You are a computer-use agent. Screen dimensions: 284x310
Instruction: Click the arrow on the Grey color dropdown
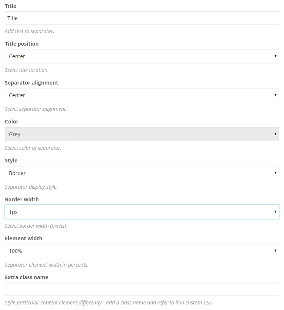pos(275,134)
